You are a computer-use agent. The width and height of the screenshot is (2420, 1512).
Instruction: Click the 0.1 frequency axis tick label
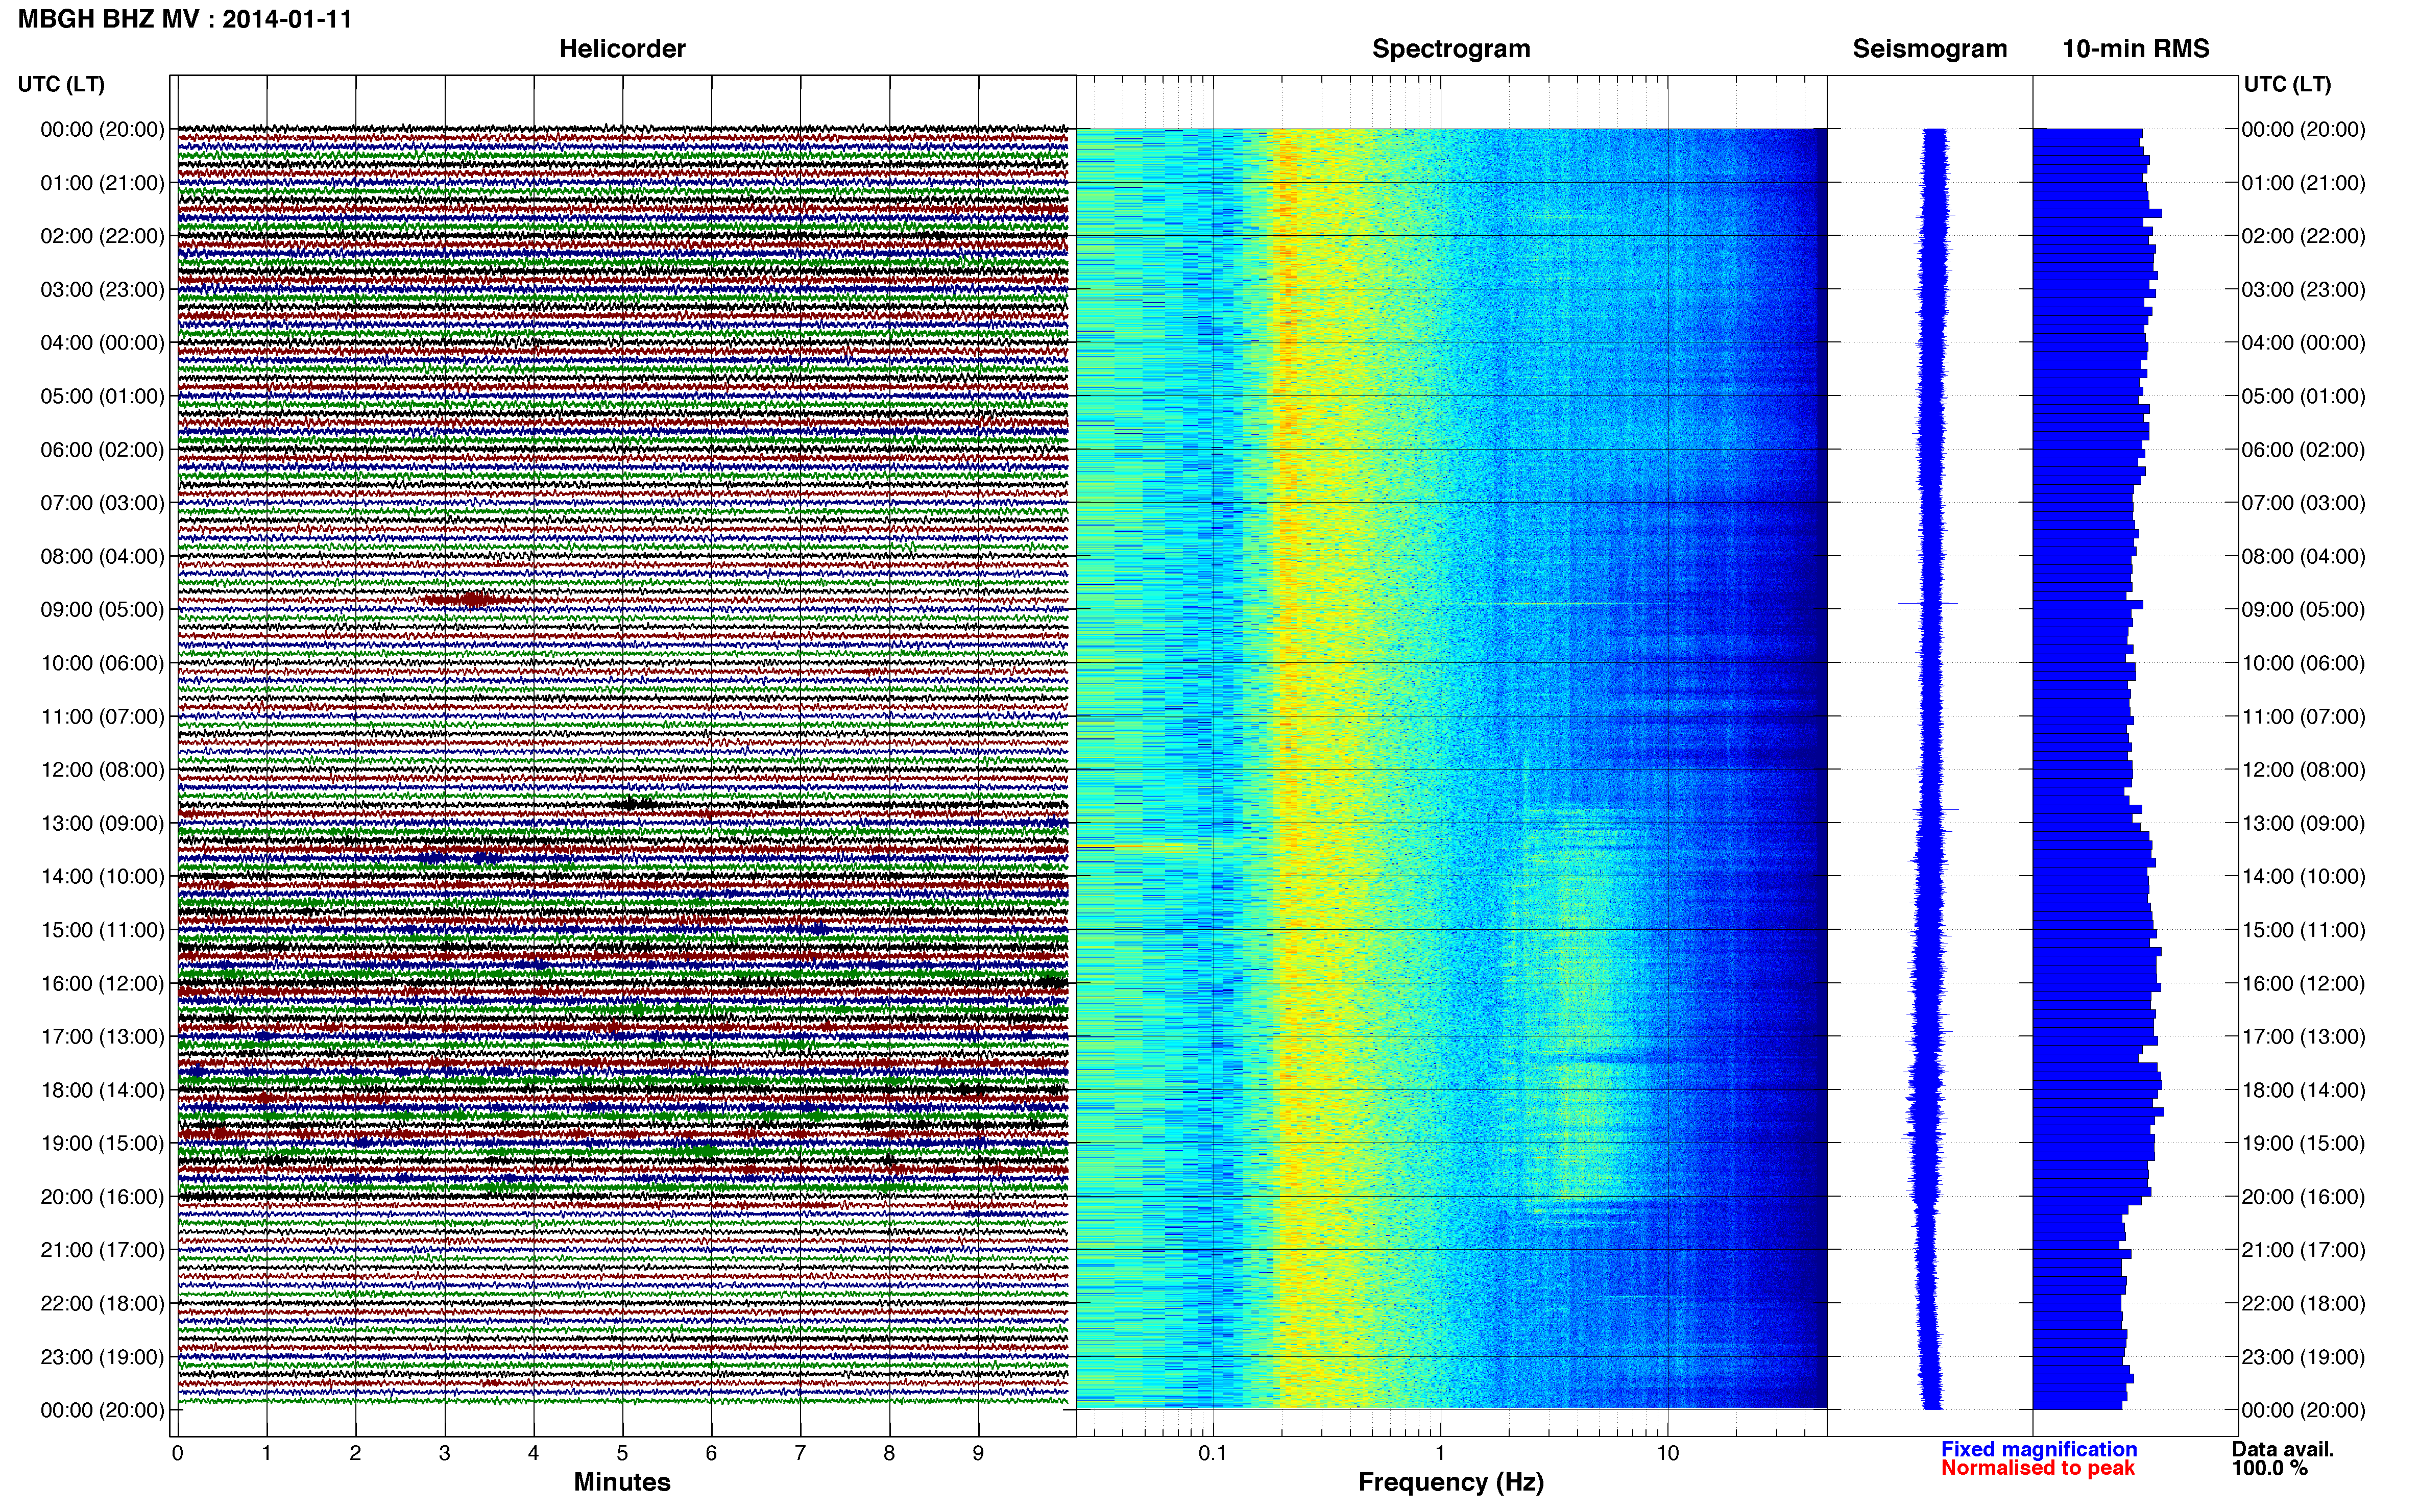[x=1213, y=1453]
